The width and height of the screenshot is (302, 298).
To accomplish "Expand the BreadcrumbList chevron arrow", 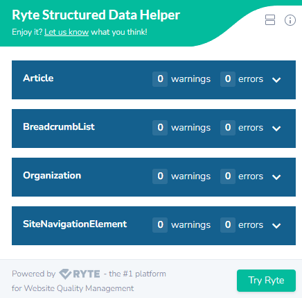I will (276, 129).
